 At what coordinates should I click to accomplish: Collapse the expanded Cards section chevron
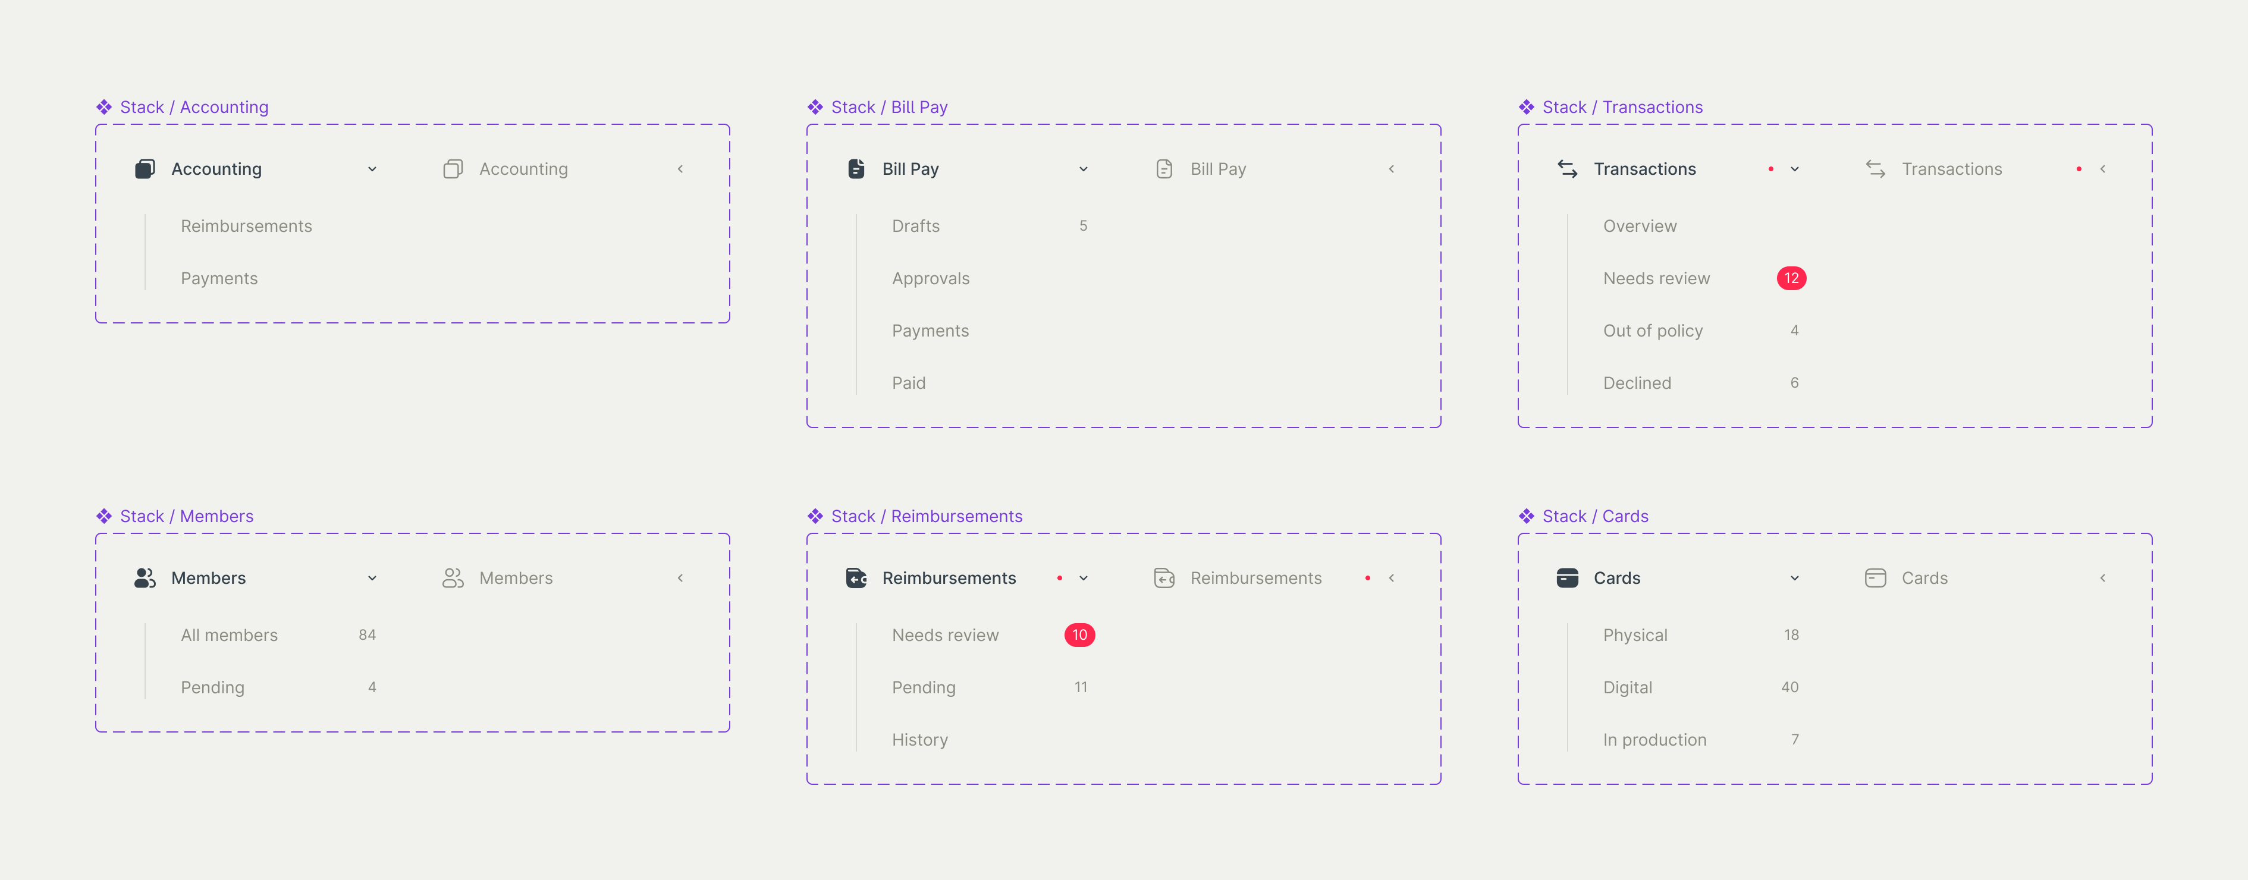1794,578
